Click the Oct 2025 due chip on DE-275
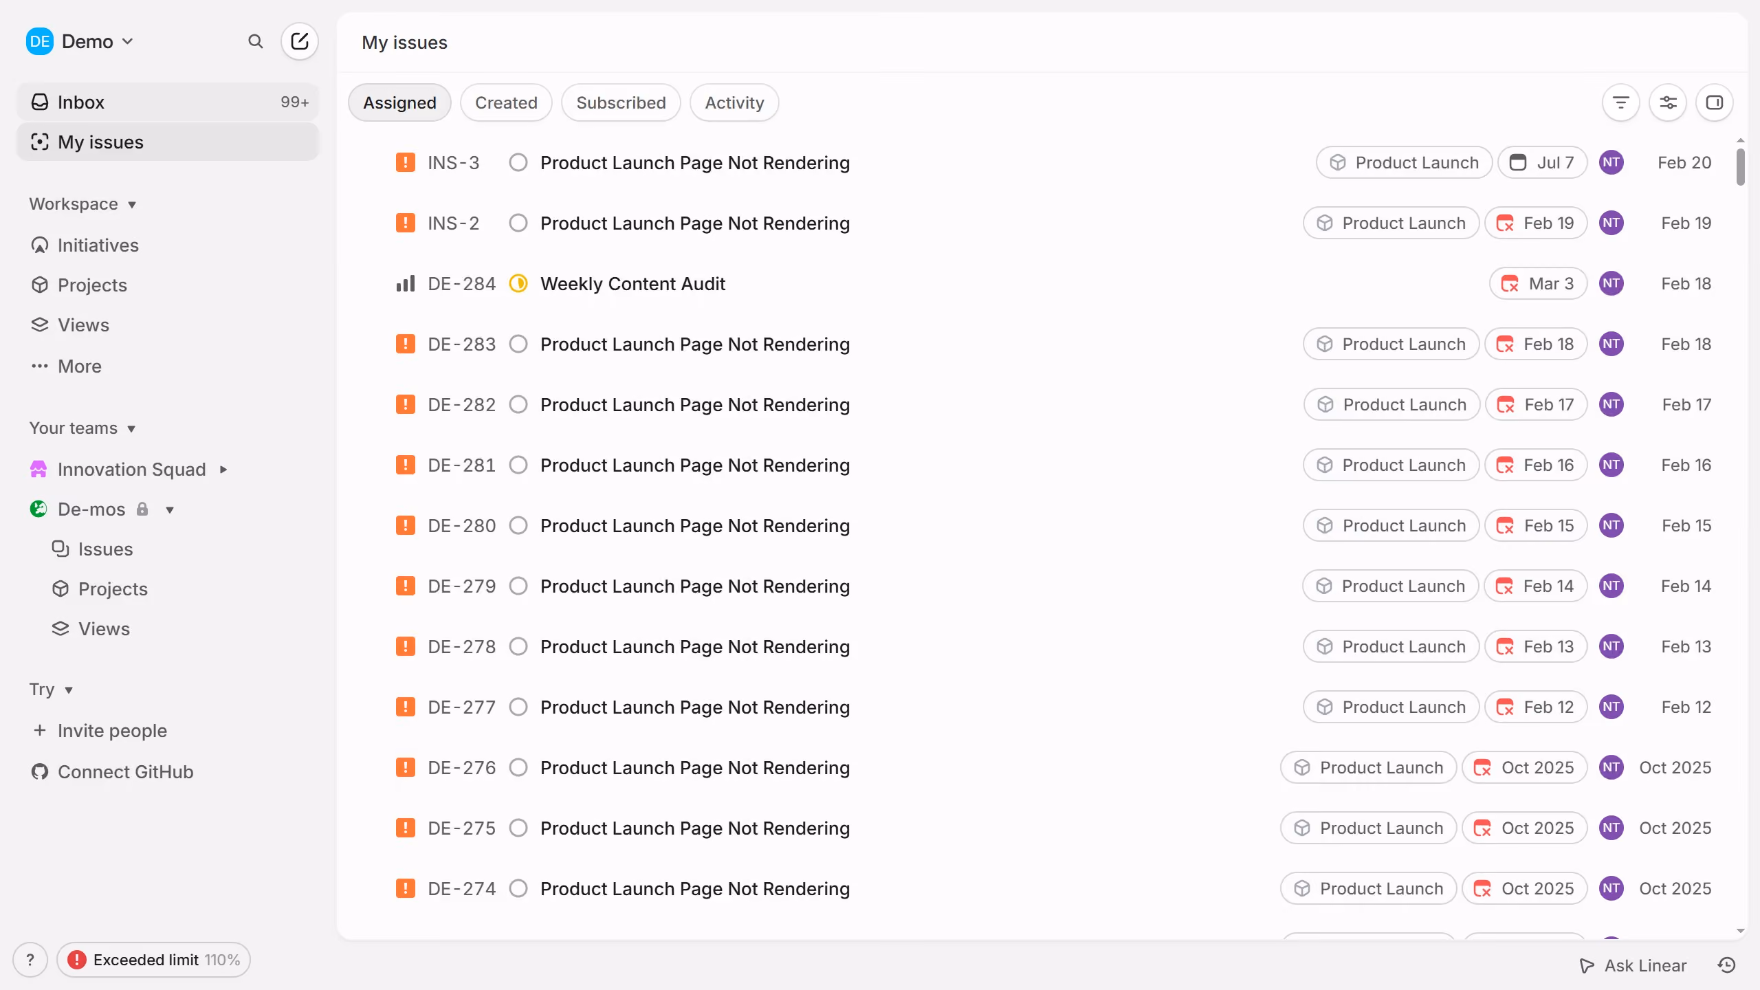Image resolution: width=1760 pixels, height=990 pixels. [x=1525, y=828]
